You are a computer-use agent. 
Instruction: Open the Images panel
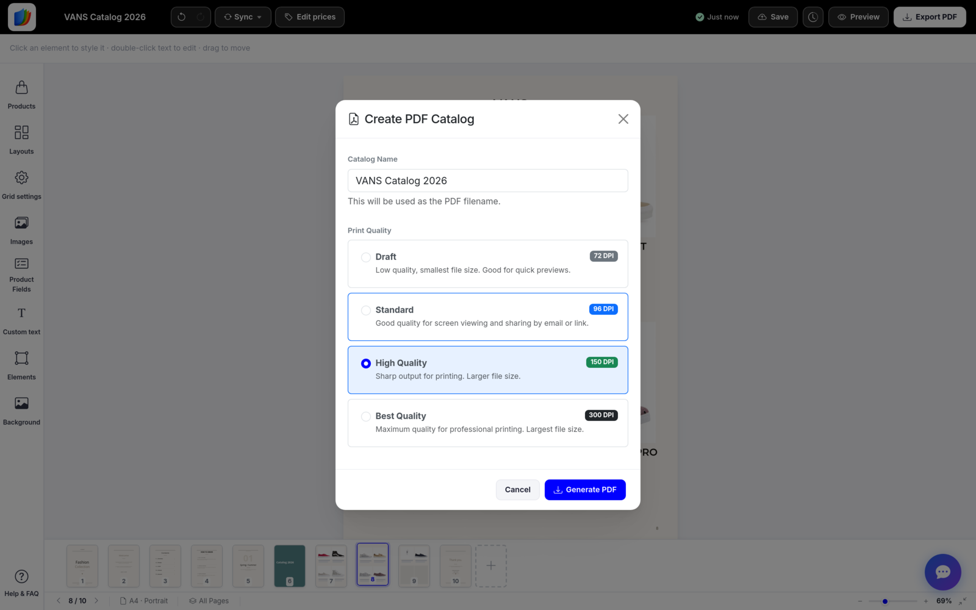click(x=21, y=231)
